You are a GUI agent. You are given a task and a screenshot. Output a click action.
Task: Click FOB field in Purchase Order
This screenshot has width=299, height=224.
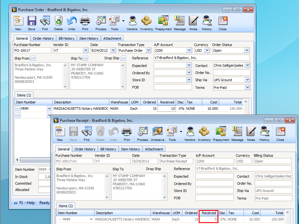(x=173, y=87)
